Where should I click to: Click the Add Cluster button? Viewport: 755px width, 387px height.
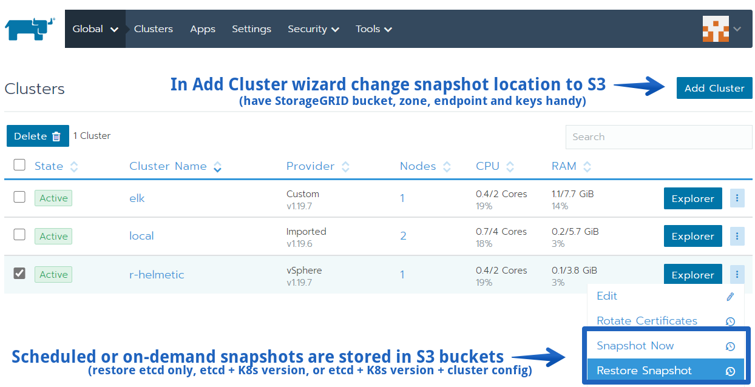point(714,88)
